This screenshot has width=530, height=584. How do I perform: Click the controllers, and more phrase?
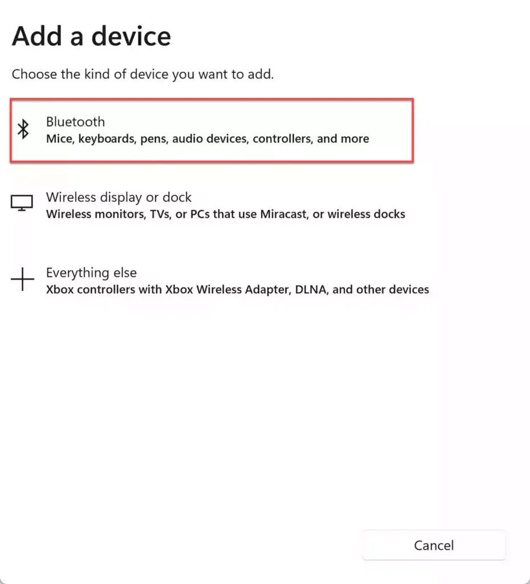coord(311,139)
